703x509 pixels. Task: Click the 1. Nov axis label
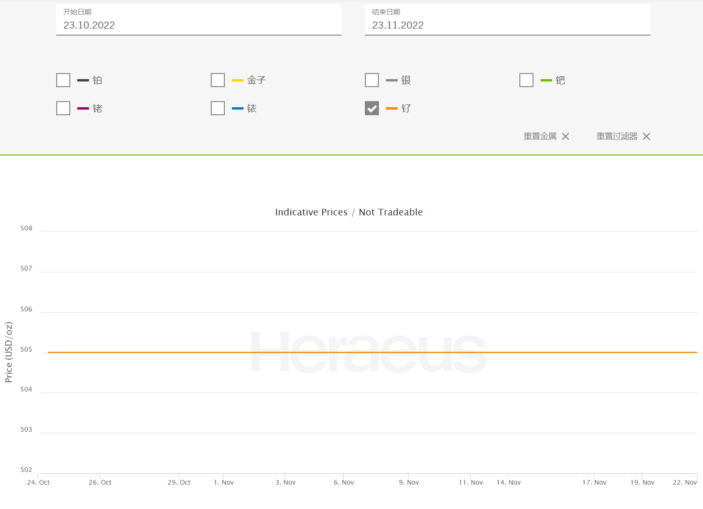224,482
